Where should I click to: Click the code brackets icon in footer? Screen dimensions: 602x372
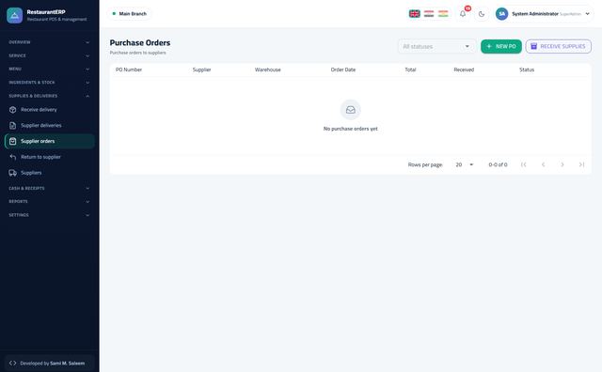pyautogui.click(x=12, y=364)
